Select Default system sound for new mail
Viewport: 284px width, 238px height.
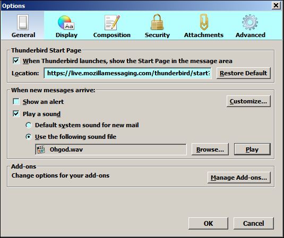(x=29, y=125)
